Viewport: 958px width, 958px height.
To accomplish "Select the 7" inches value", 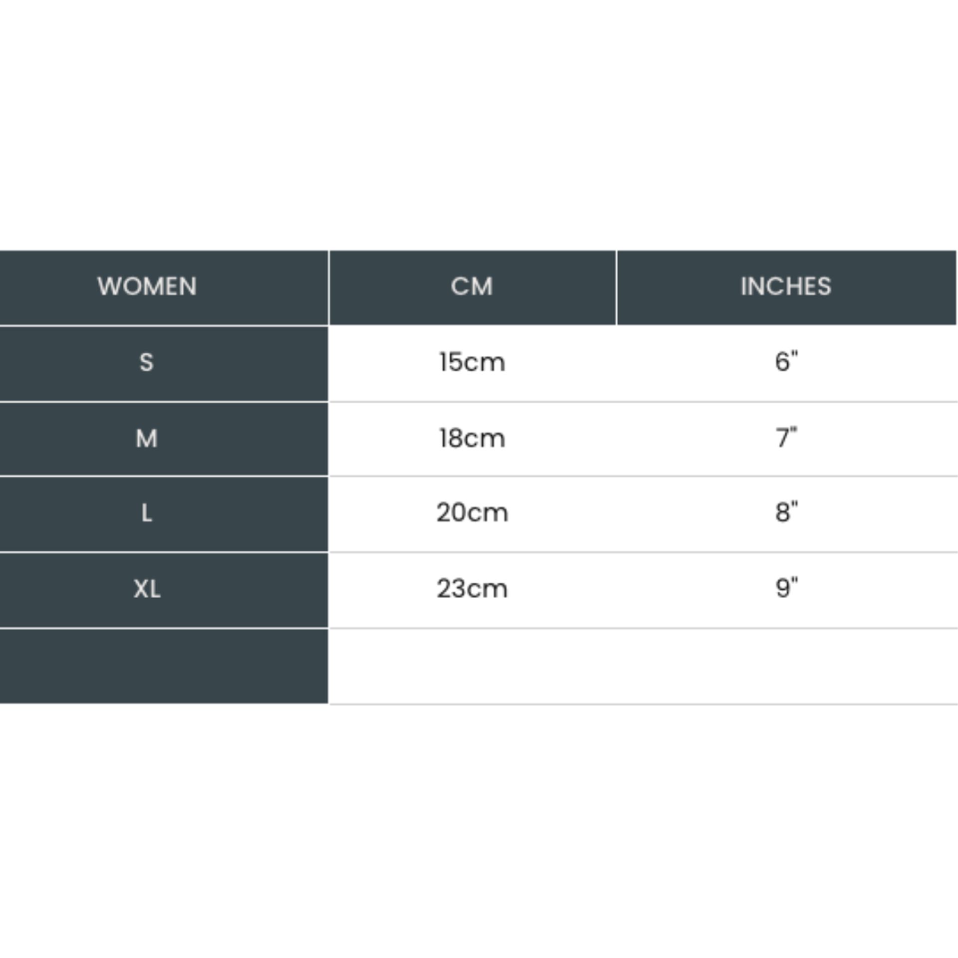I will [786, 438].
